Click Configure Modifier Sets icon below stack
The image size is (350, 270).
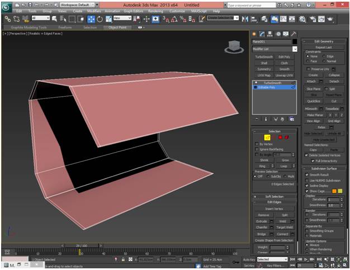(291, 119)
